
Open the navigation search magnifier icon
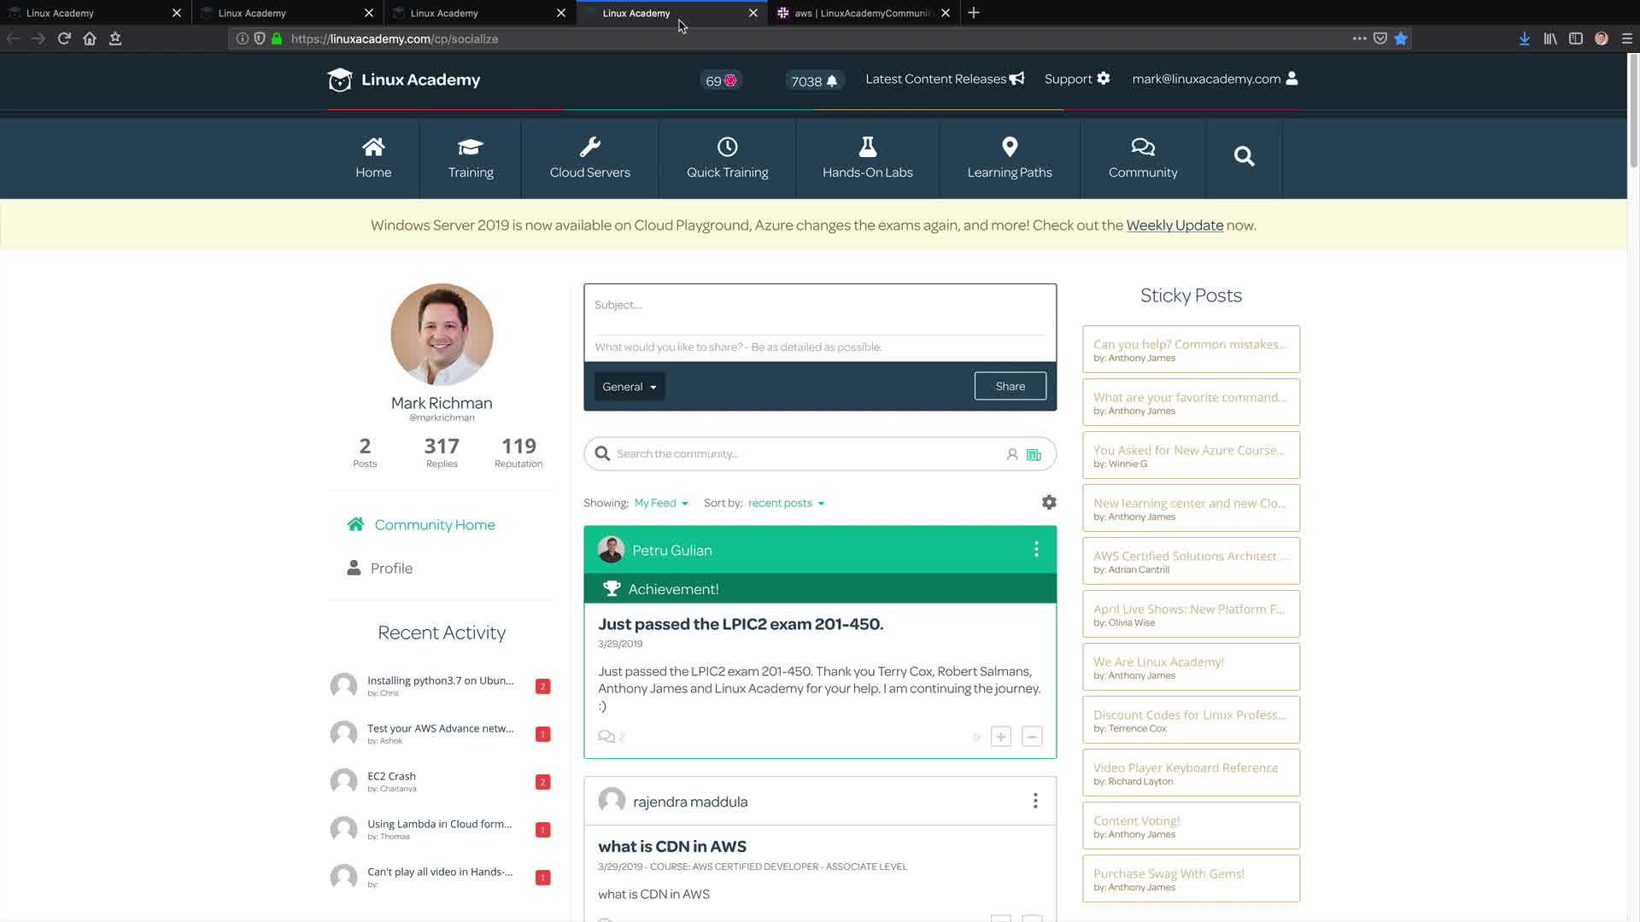[1244, 156]
